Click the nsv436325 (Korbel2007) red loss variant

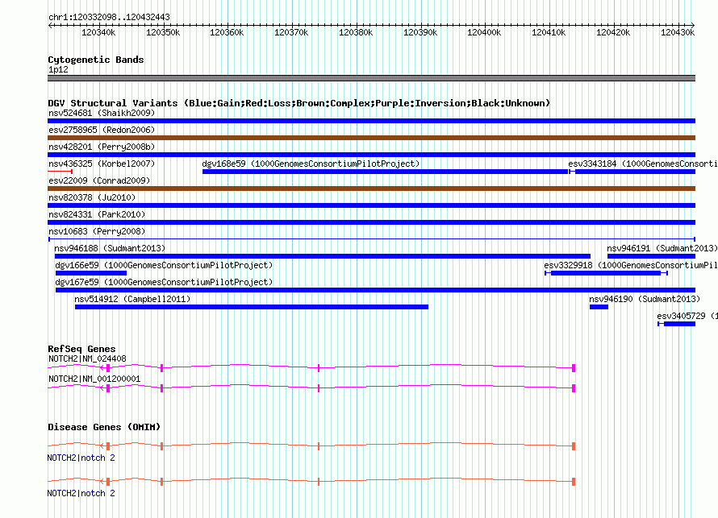61,172
